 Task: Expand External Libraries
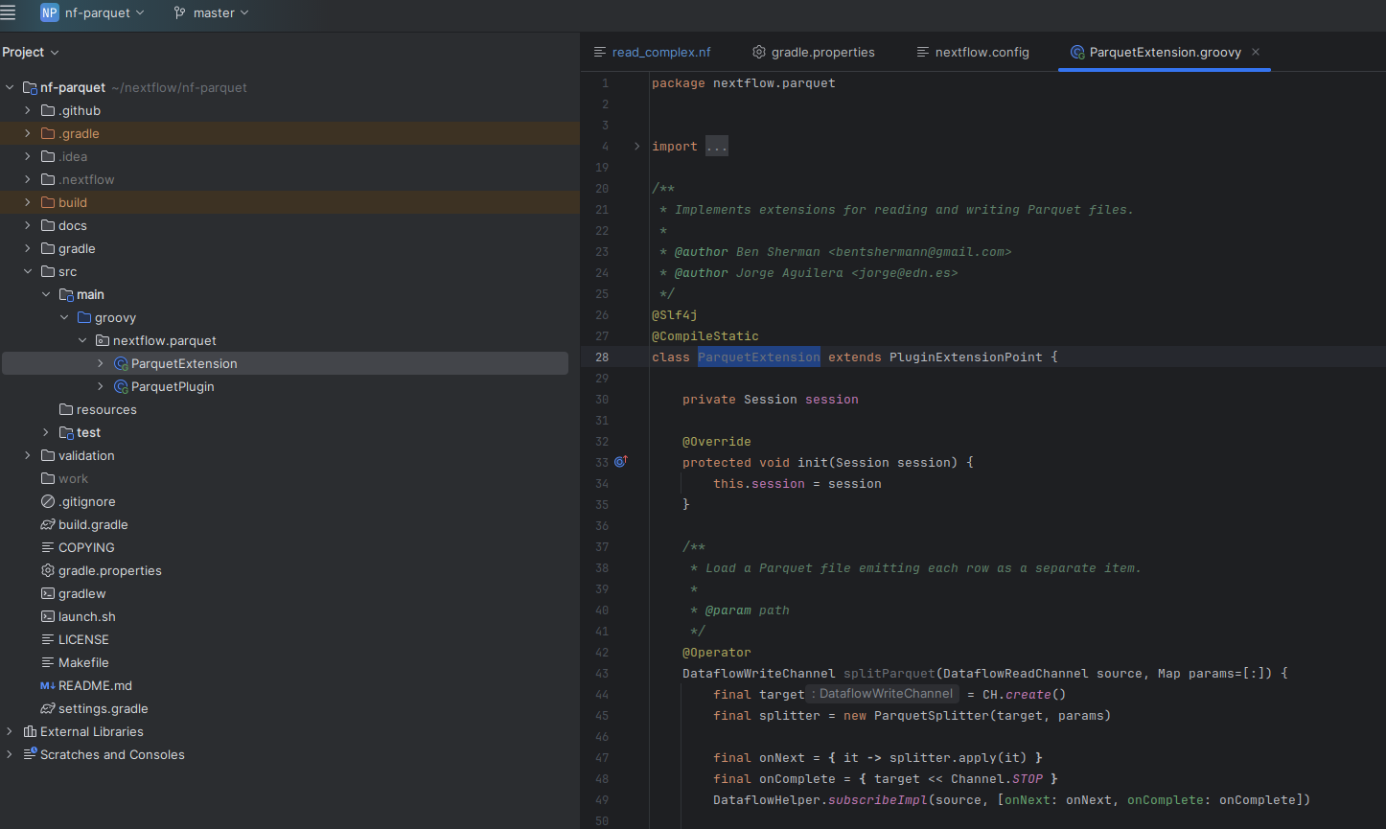coord(9,731)
